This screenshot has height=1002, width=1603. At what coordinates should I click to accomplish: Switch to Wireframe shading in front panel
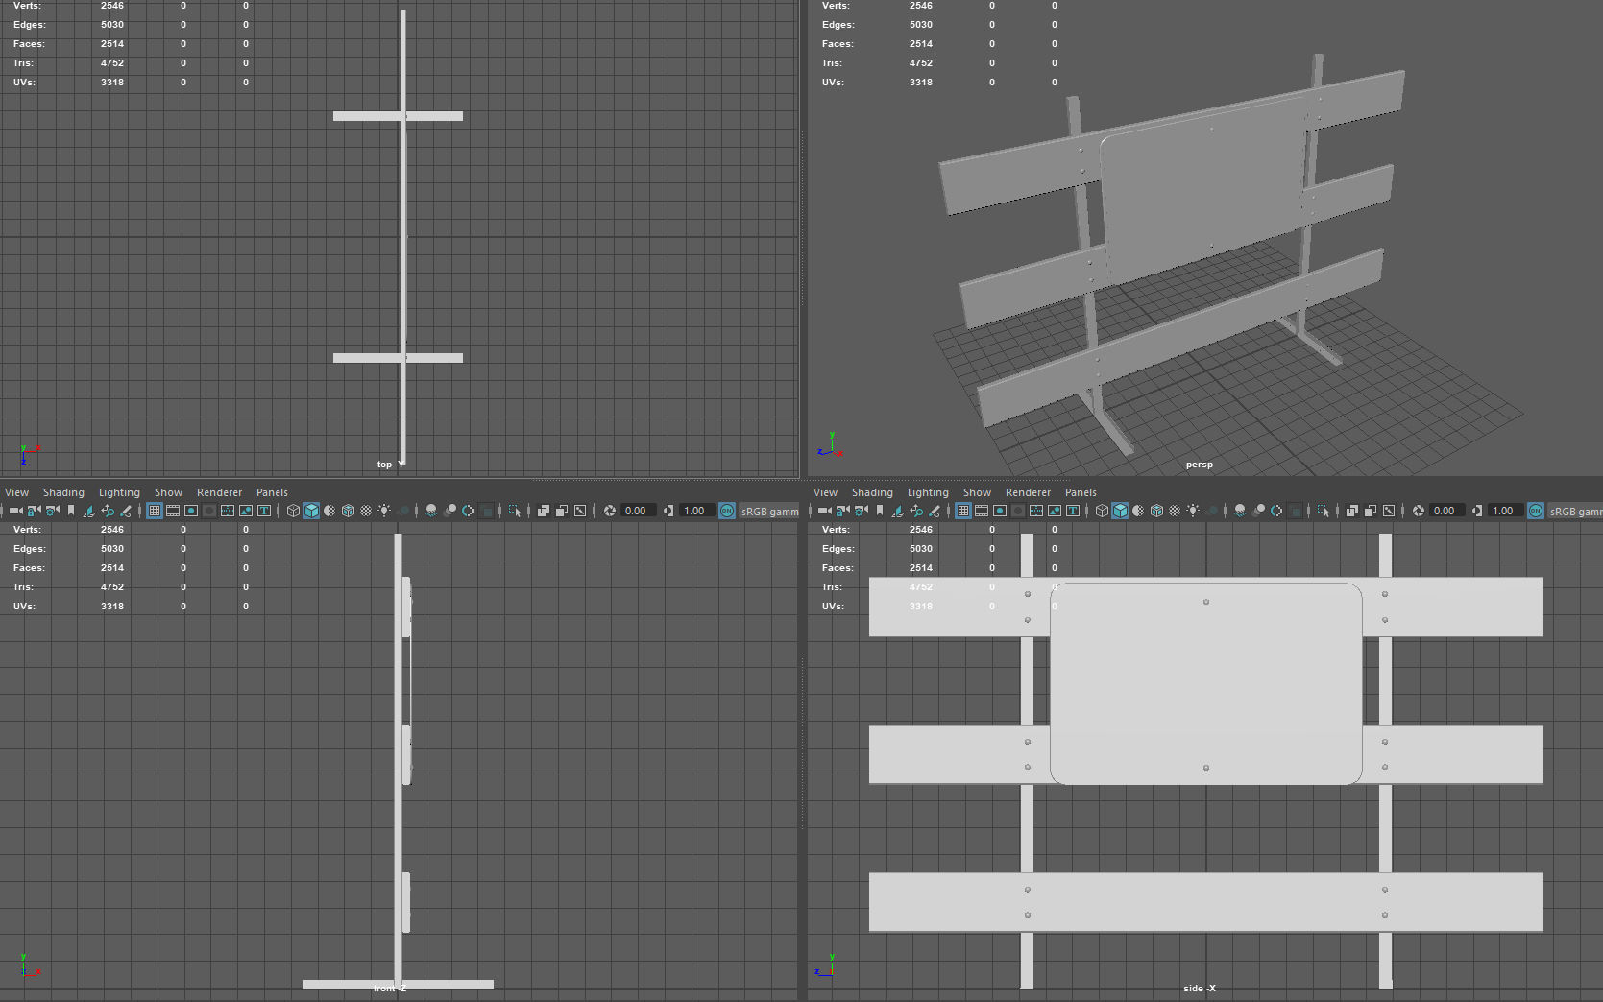tap(293, 511)
